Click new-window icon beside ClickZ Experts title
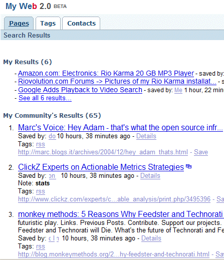 tap(189, 166)
